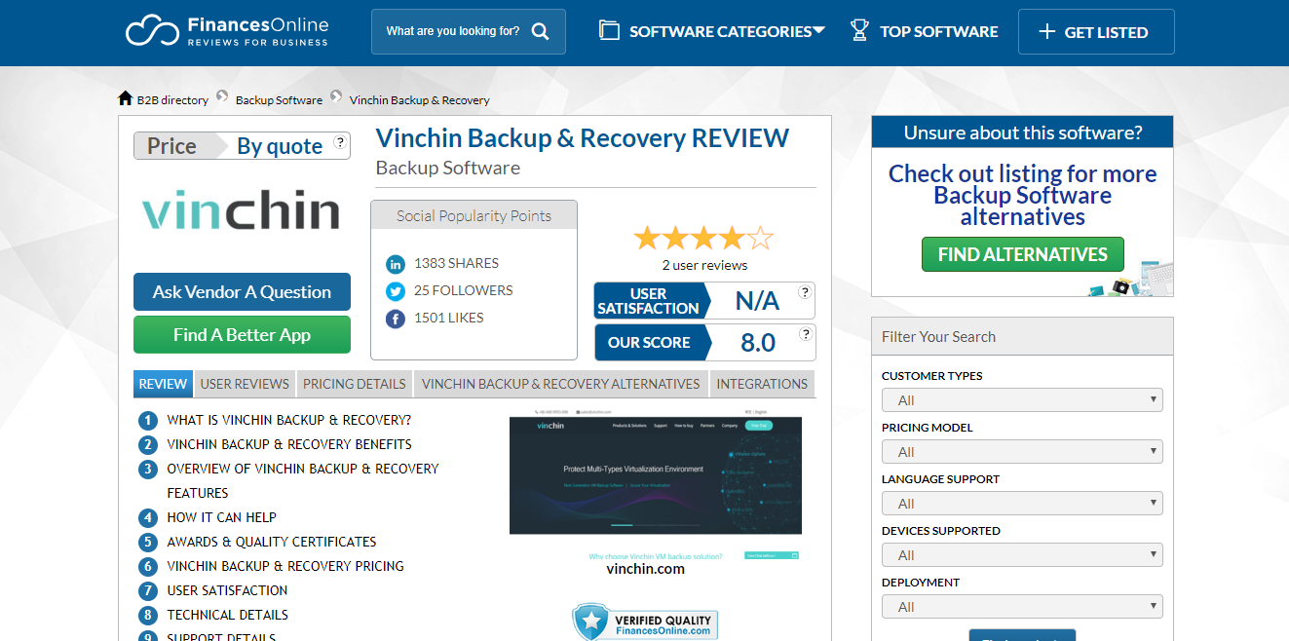1289x641 pixels.
Task: Jump to Technical Details section
Action: point(228,616)
